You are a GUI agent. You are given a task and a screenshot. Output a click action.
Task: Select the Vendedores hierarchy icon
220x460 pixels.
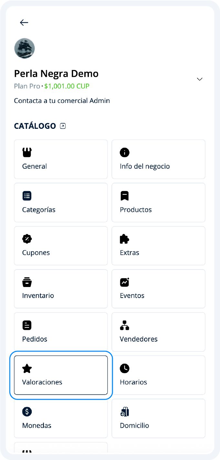pyautogui.click(x=125, y=325)
